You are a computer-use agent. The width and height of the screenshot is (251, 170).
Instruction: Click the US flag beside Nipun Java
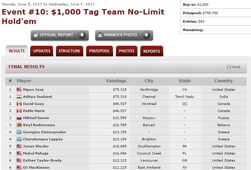coord(19,90)
